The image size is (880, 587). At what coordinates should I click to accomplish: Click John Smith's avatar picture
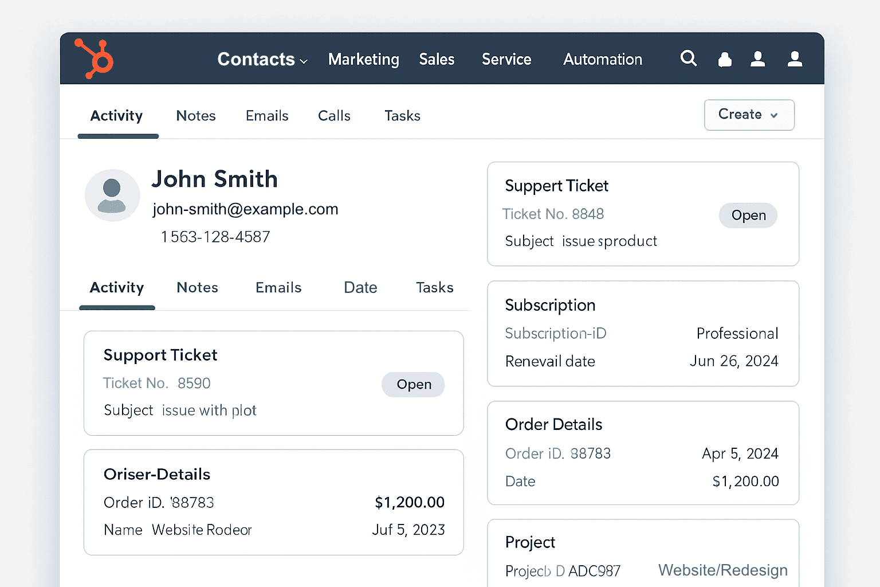pyautogui.click(x=112, y=195)
